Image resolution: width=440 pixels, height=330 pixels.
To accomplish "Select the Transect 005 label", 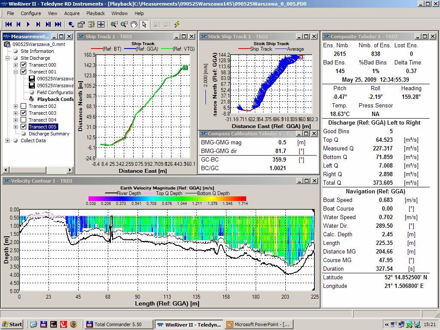I will tap(43, 127).
